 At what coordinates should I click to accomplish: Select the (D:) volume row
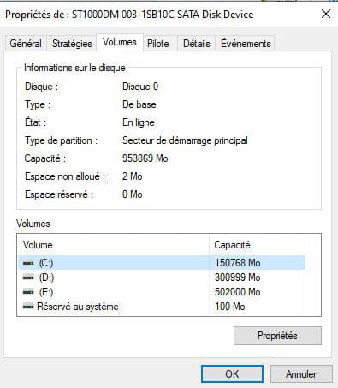162,278
